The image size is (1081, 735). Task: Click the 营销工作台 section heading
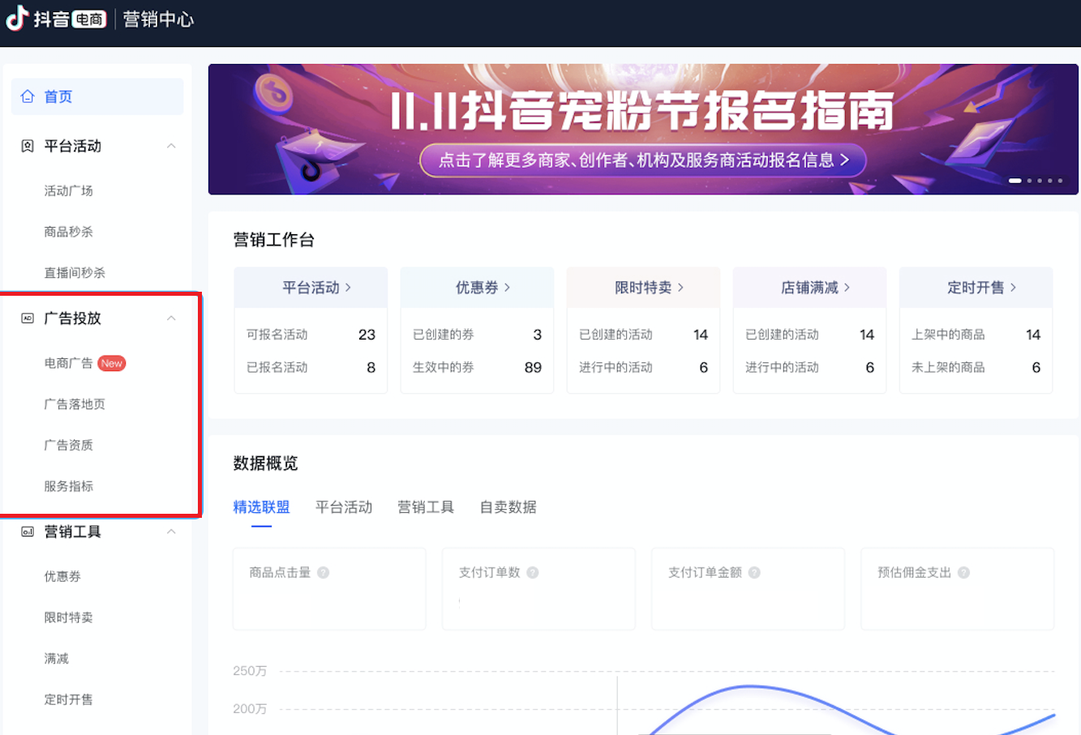tap(273, 240)
